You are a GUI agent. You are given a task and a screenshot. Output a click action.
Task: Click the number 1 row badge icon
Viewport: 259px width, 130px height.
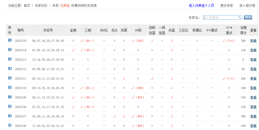(10, 40)
